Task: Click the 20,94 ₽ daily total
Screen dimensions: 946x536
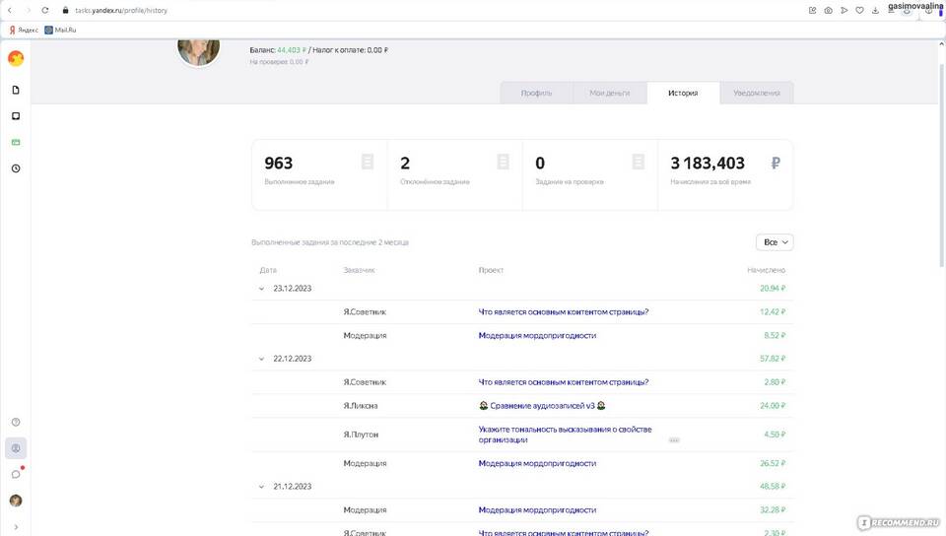Action: point(773,289)
